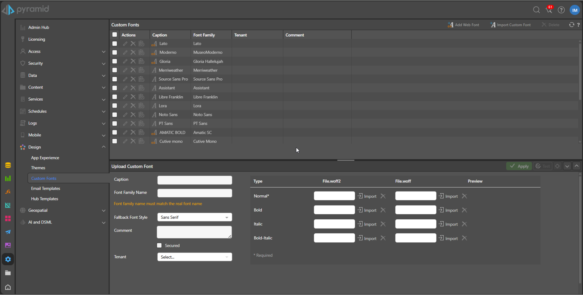583x295 pixels.
Task: Open the IM user avatar menu
Action: coord(575,10)
